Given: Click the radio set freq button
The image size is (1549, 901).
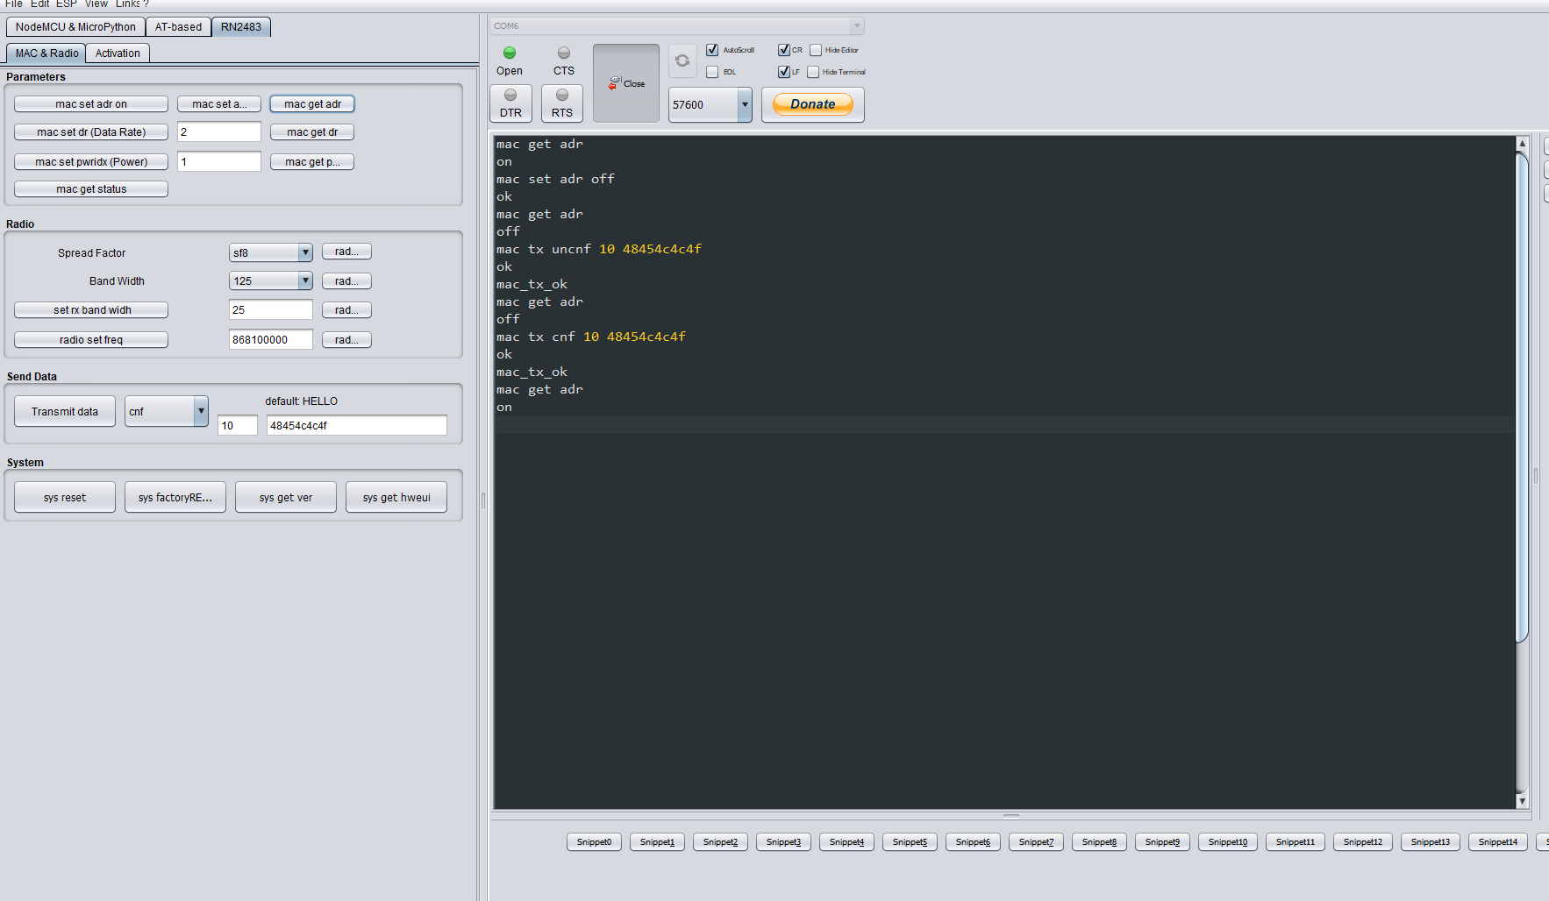Looking at the screenshot, I should tap(91, 340).
